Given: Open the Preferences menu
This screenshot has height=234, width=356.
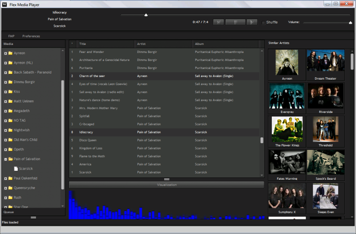Looking at the screenshot, I should coord(31,36).
